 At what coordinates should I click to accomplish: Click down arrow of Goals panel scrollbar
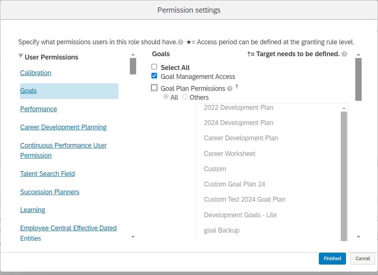359,237
